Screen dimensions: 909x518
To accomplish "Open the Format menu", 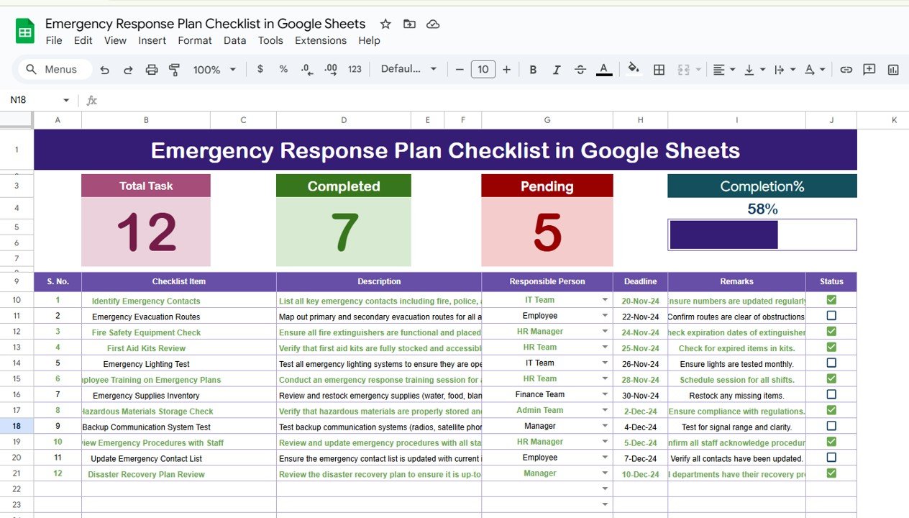I will pos(195,40).
